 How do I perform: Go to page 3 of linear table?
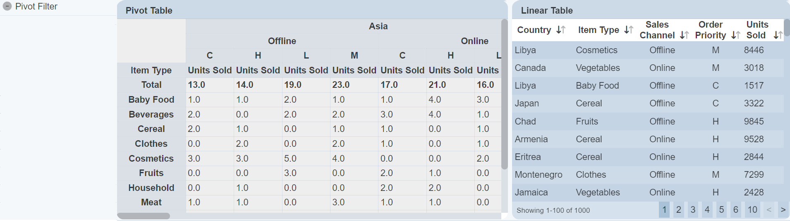tap(693, 210)
